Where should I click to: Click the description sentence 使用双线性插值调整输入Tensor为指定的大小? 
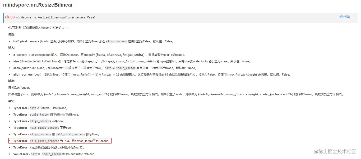(39, 28)
